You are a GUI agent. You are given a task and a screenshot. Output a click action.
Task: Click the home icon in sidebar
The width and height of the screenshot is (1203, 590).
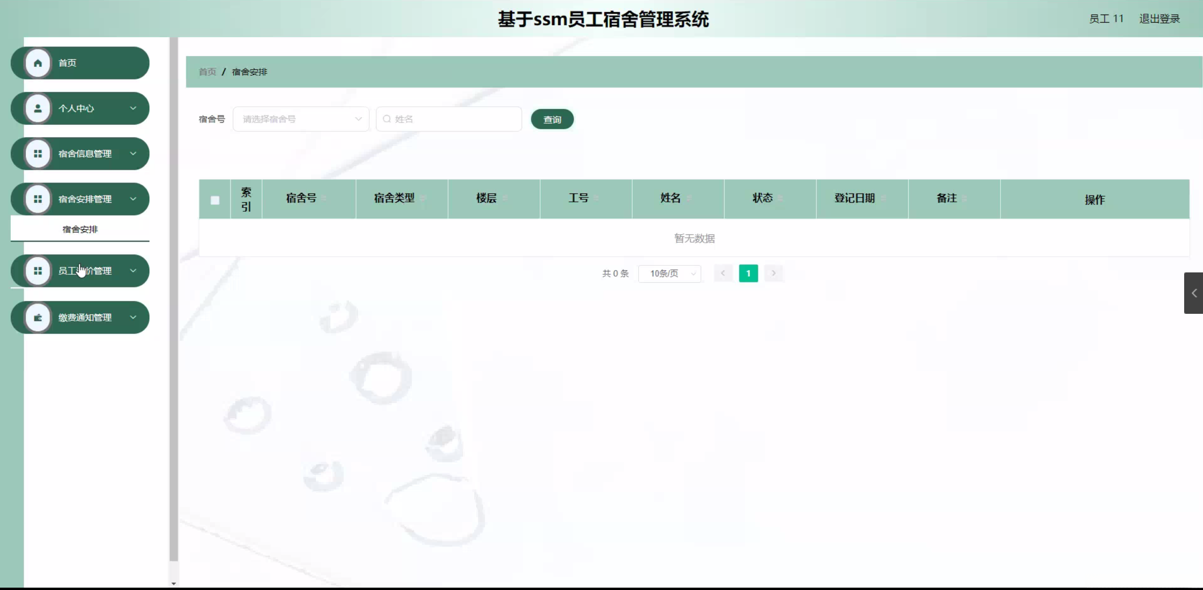(38, 63)
